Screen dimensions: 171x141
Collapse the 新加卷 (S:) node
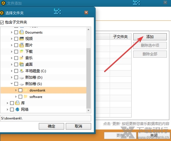pos(12,83)
